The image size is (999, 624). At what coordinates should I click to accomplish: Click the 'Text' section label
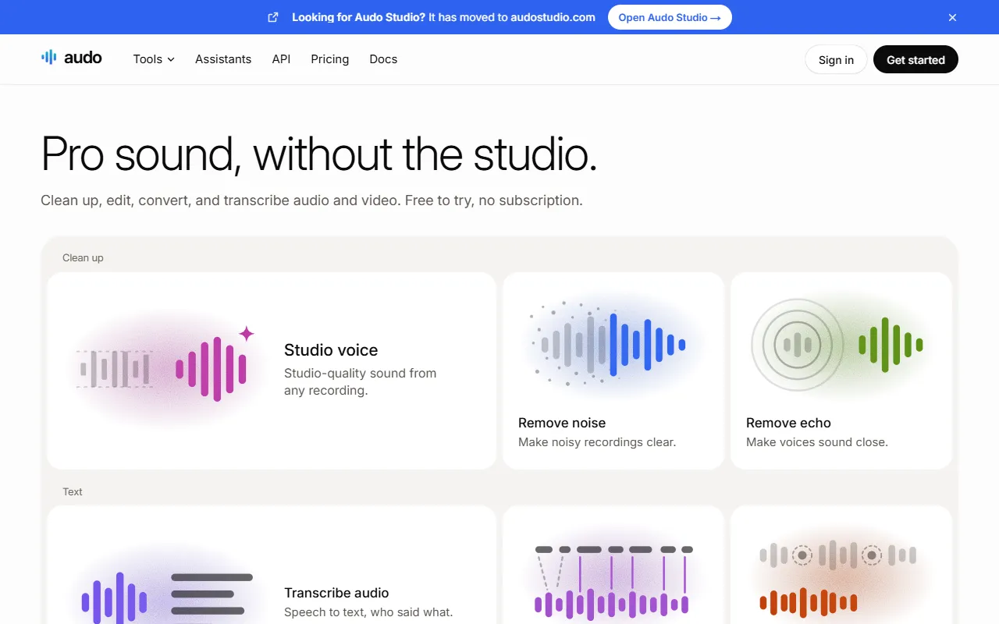point(73,491)
